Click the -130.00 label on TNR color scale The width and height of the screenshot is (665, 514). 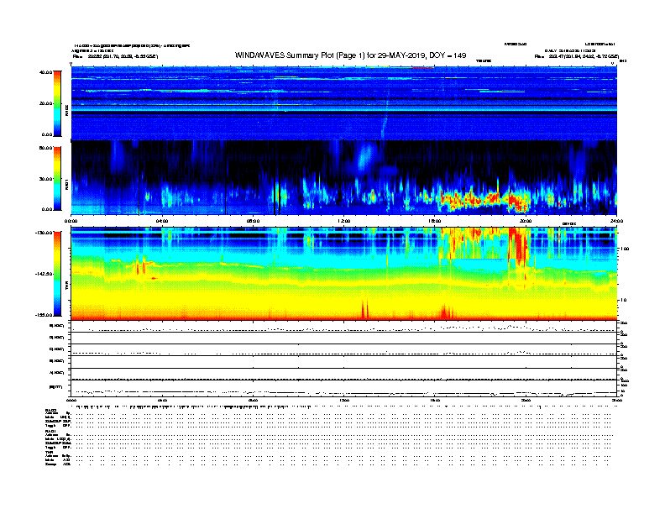[x=45, y=233]
